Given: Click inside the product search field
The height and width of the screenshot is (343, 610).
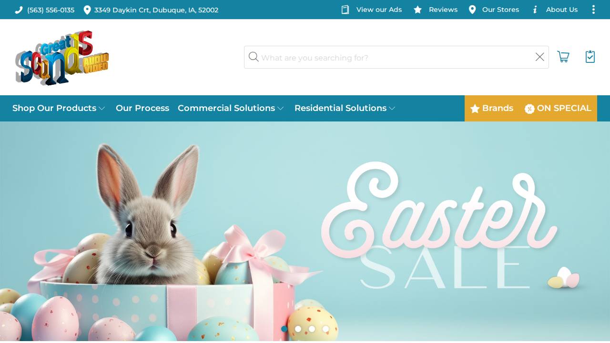Looking at the screenshot, I should click(x=396, y=57).
